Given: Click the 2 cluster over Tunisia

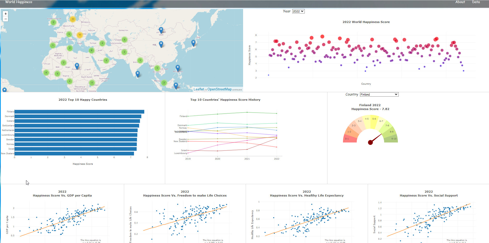Looking at the screenshot, I should click(x=70, y=48).
